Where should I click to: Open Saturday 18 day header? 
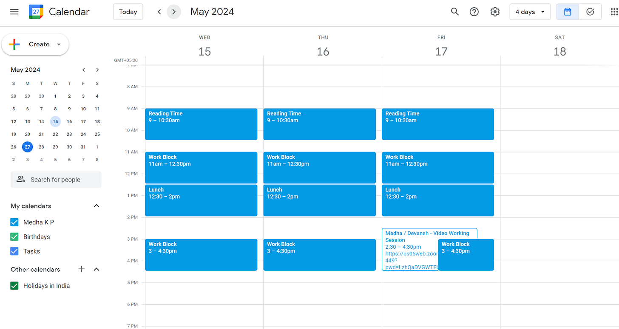click(x=560, y=51)
